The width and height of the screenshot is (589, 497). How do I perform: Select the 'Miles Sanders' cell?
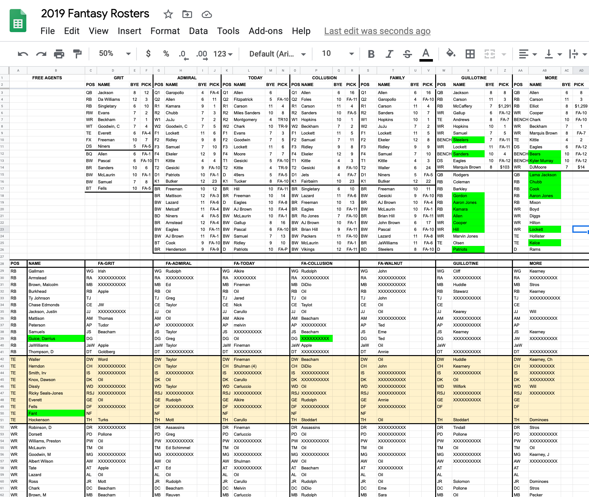249,113
